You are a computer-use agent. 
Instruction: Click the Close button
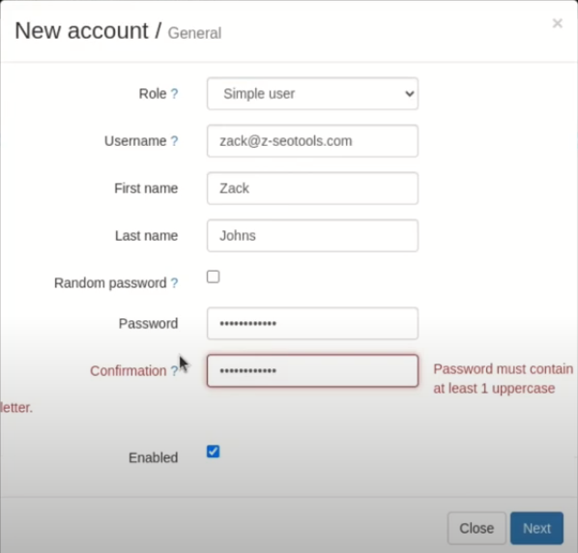click(477, 528)
